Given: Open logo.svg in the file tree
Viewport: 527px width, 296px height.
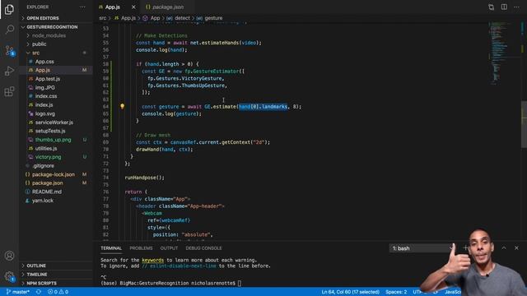Looking at the screenshot, I should pos(45,113).
